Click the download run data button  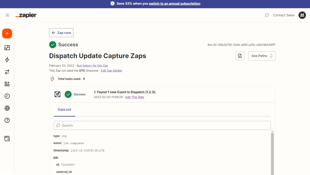tap(240, 56)
